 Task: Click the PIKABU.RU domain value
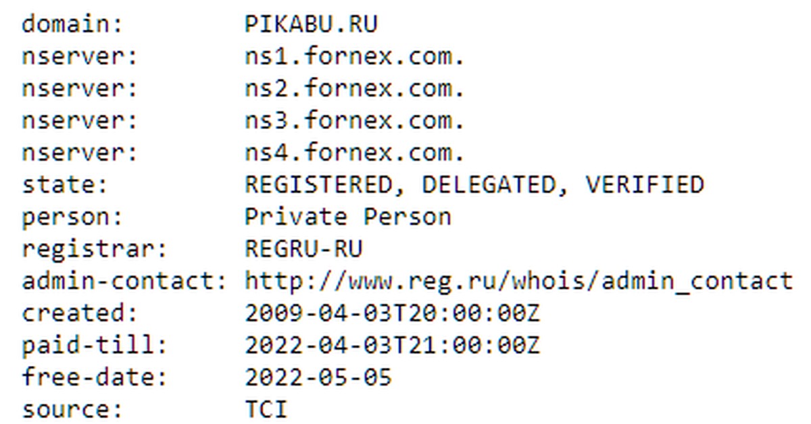311,24
